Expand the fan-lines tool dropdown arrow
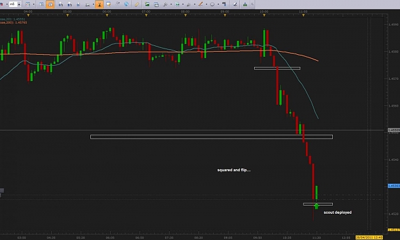Viewport: 400px width, 240px height. (x=195, y=4)
